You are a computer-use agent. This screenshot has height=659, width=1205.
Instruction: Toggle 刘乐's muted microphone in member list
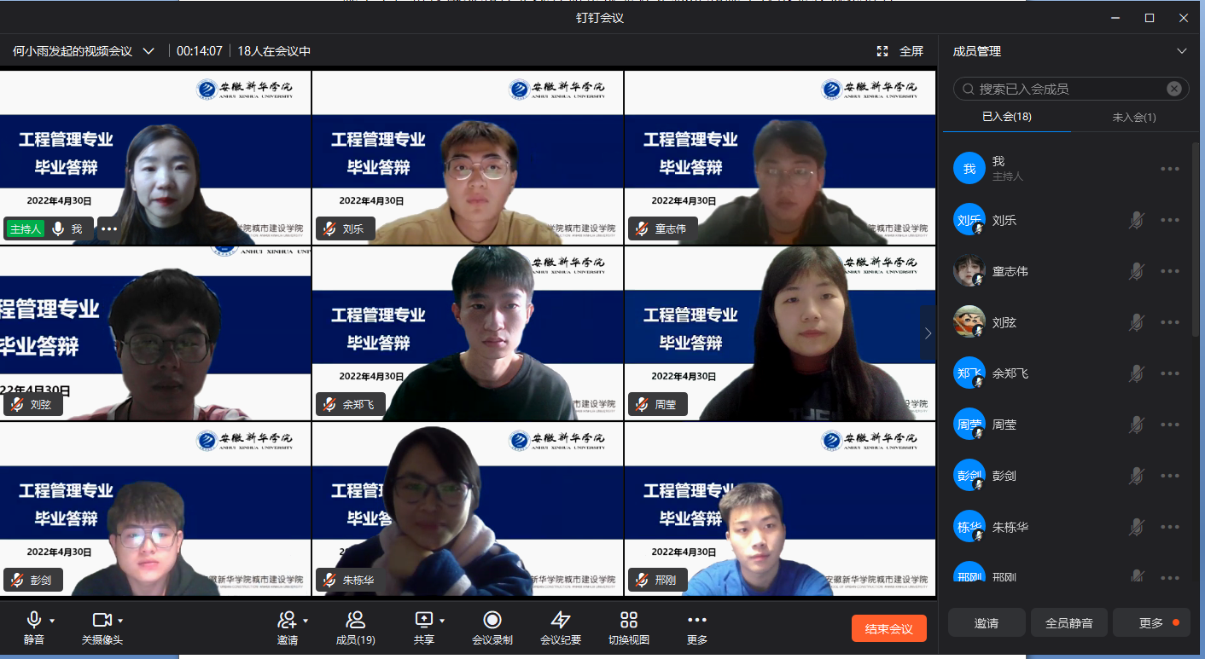(x=1136, y=221)
